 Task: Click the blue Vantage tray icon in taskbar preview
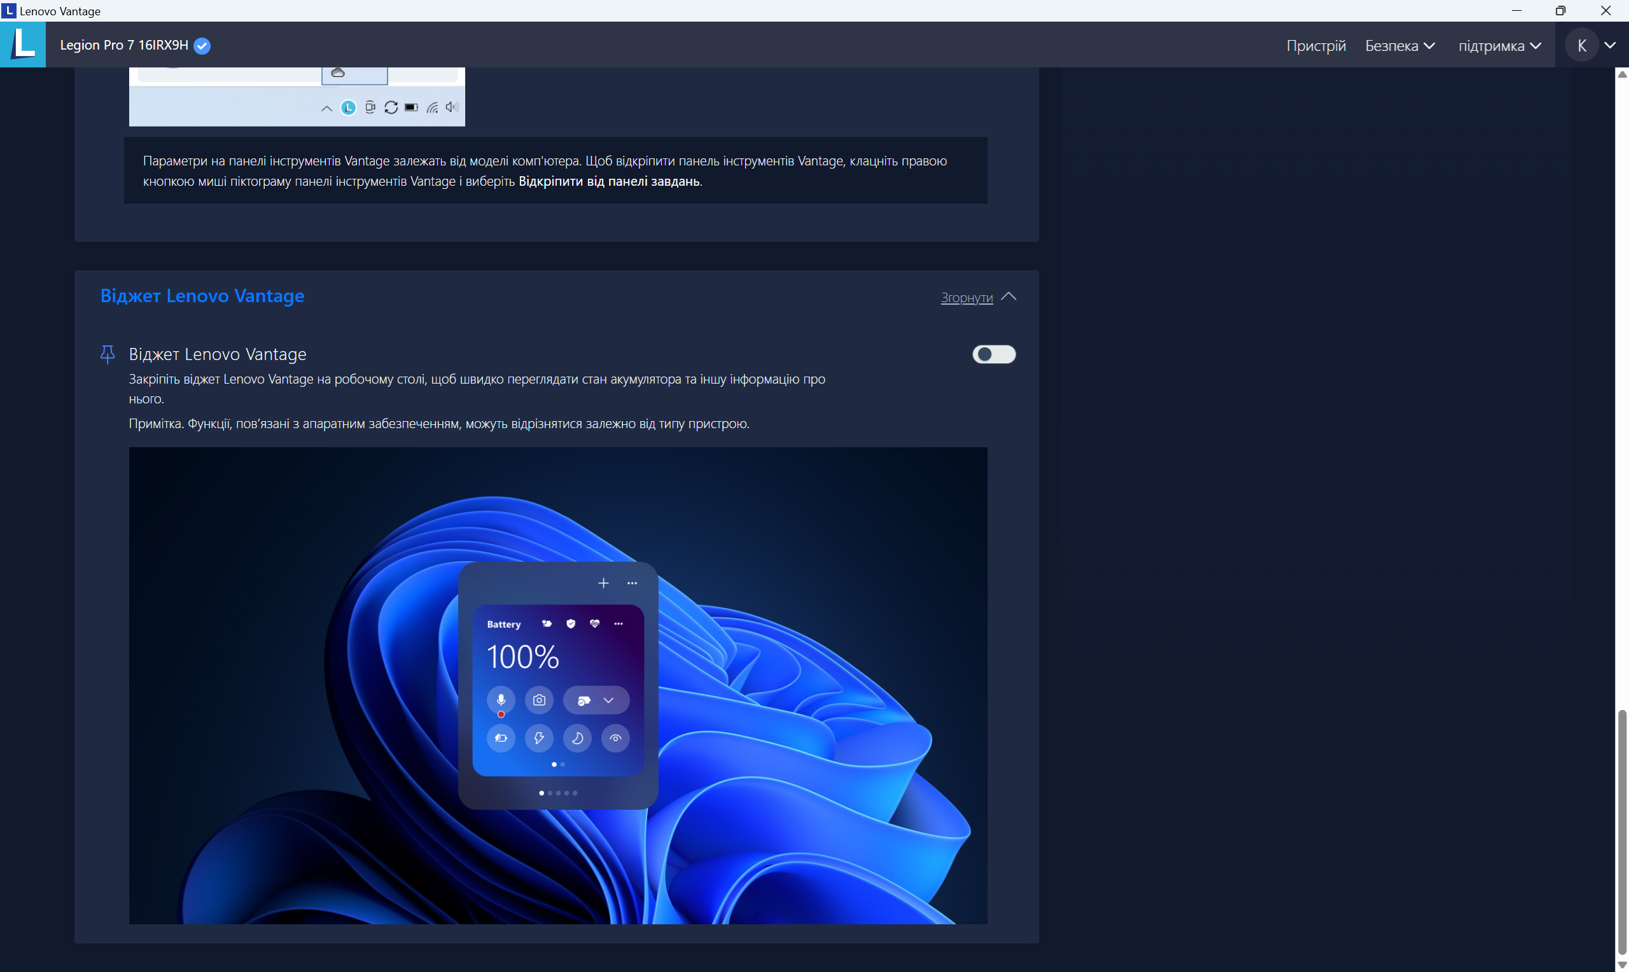[349, 108]
